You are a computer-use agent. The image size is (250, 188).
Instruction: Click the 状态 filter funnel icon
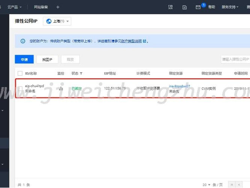[81, 73]
